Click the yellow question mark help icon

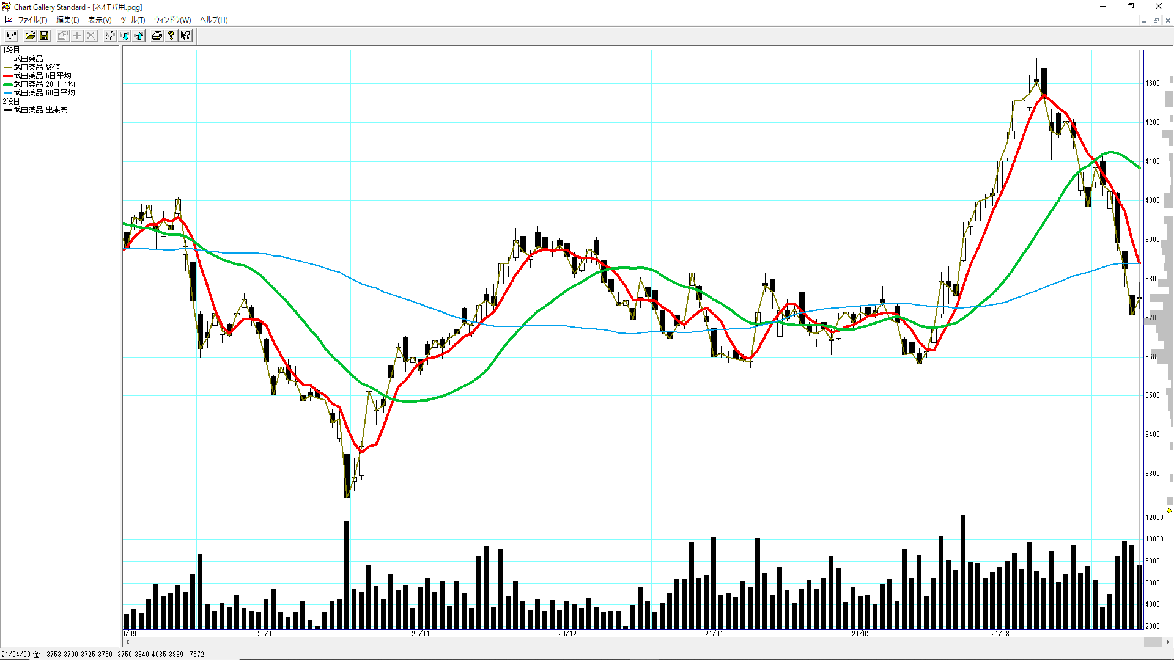coord(172,36)
